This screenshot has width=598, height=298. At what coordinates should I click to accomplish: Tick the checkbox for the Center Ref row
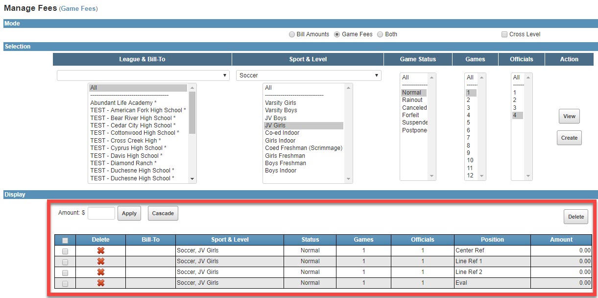pos(65,251)
